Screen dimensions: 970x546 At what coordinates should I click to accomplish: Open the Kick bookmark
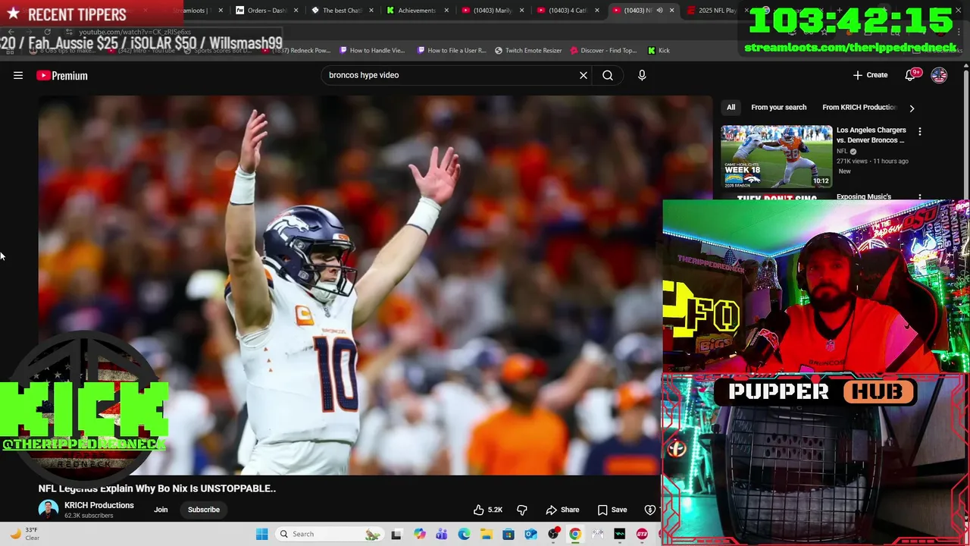coord(659,50)
